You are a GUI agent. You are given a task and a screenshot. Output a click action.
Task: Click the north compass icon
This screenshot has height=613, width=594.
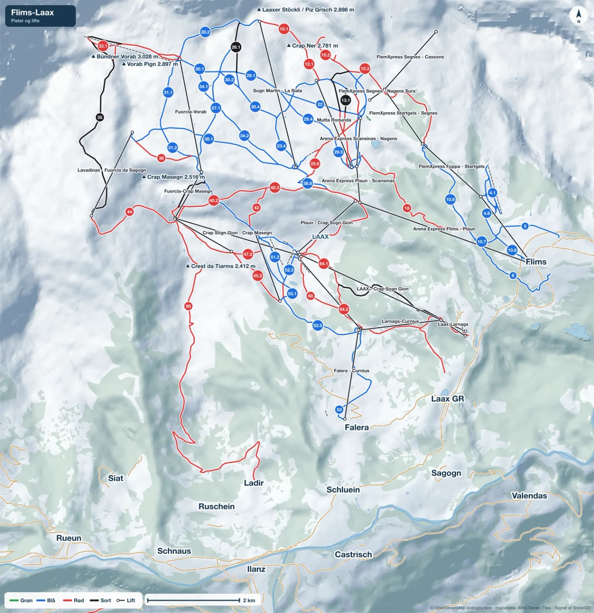579,16
